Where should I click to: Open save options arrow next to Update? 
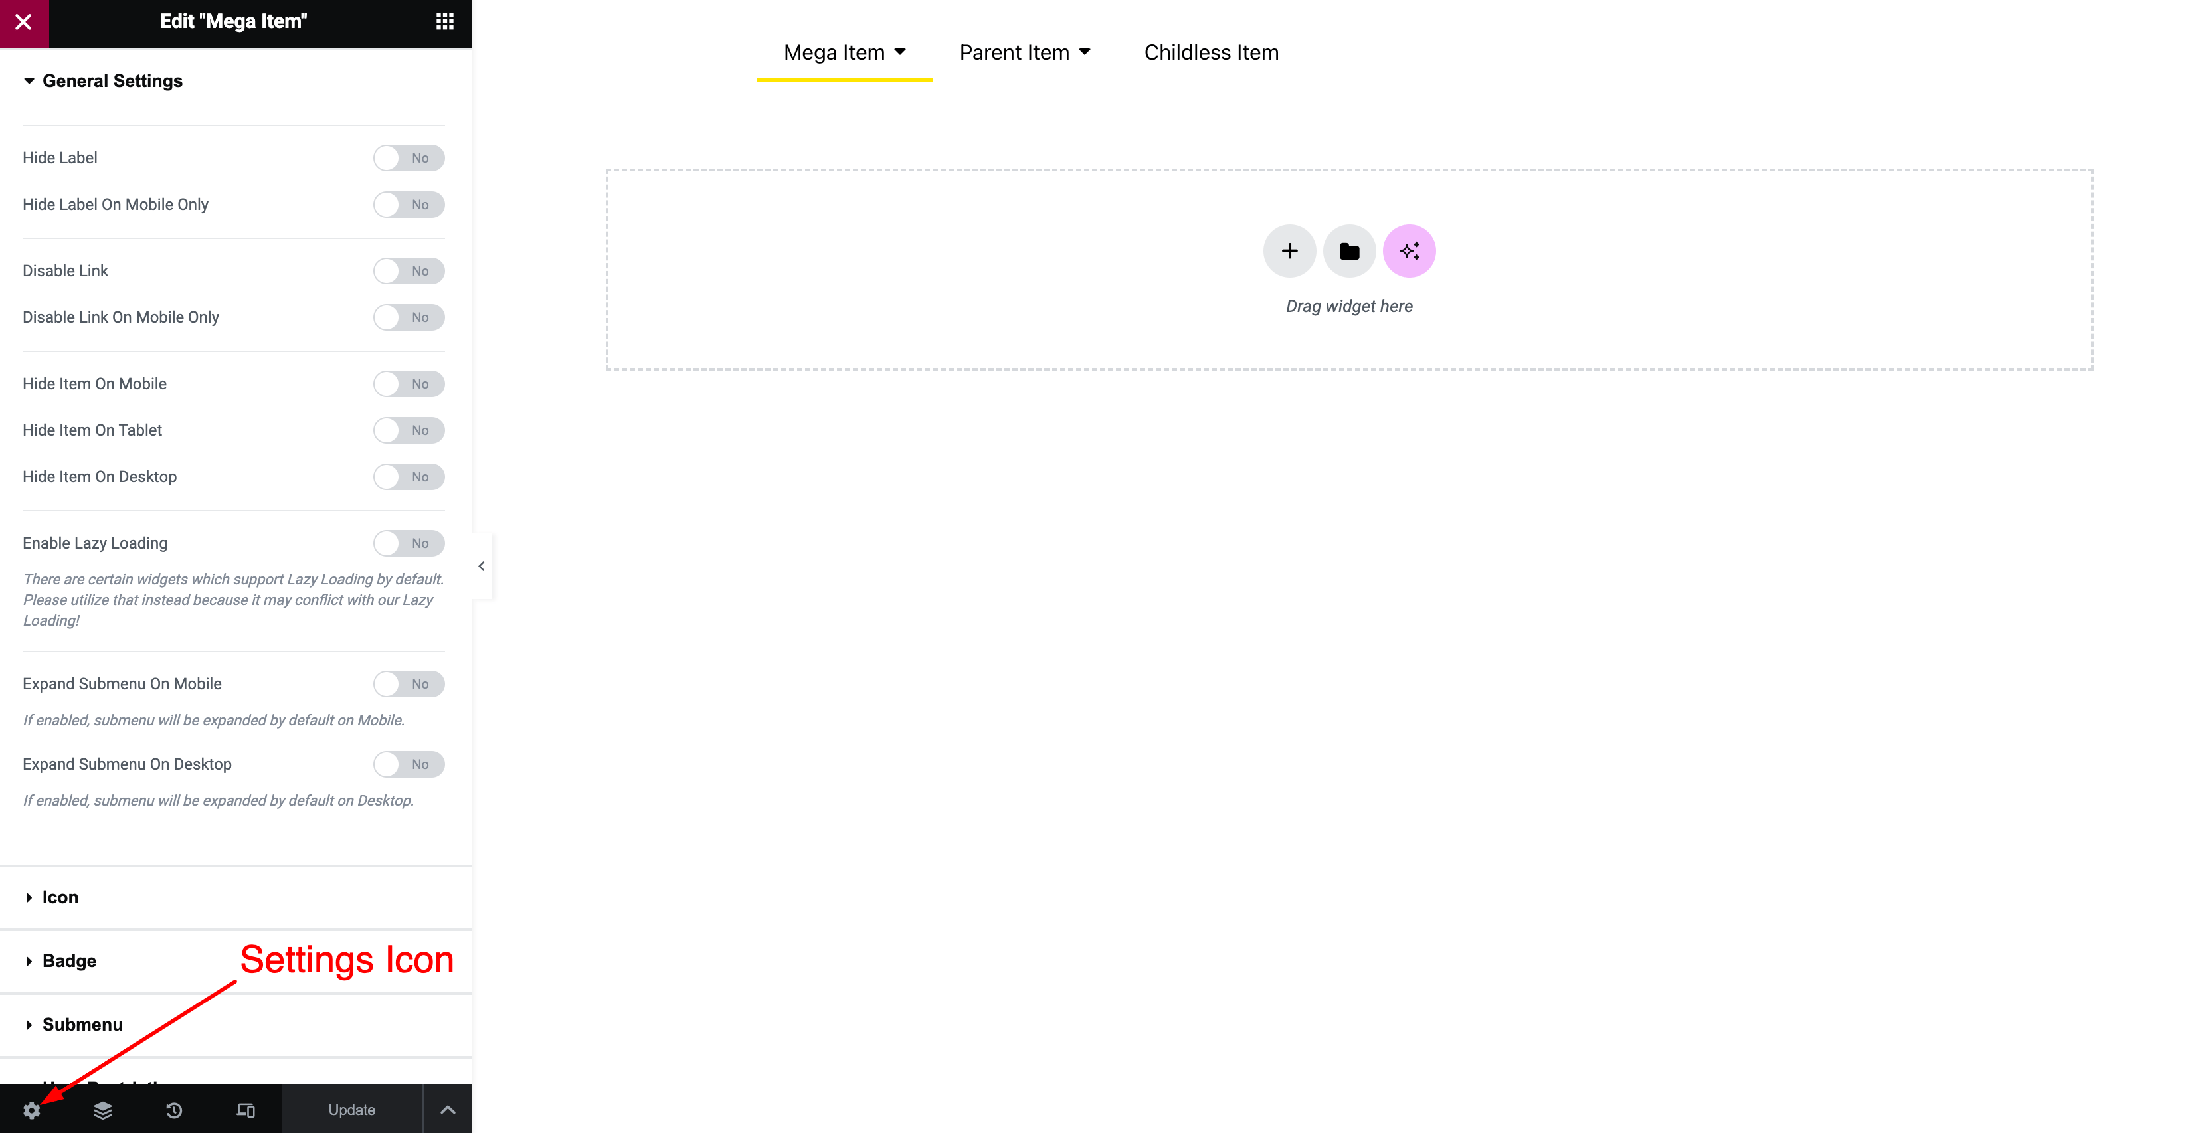click(x=448, y=1110)
